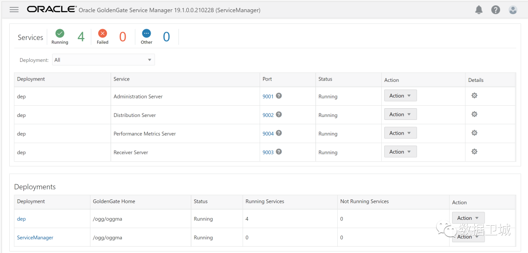Click the Performance Metrics Server service name
The width and height of the screenshot is (528, 253).
click(145, 134)
